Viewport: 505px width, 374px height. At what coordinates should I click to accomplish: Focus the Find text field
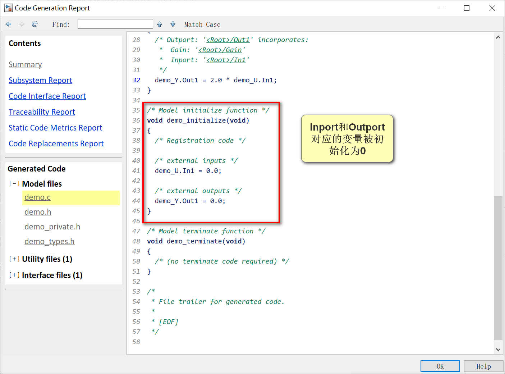coord(115,24)
